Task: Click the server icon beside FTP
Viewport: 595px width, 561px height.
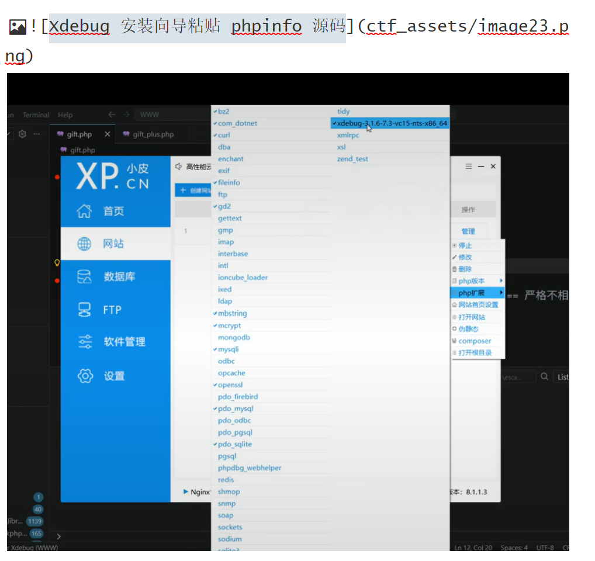Action: [84, 310]
